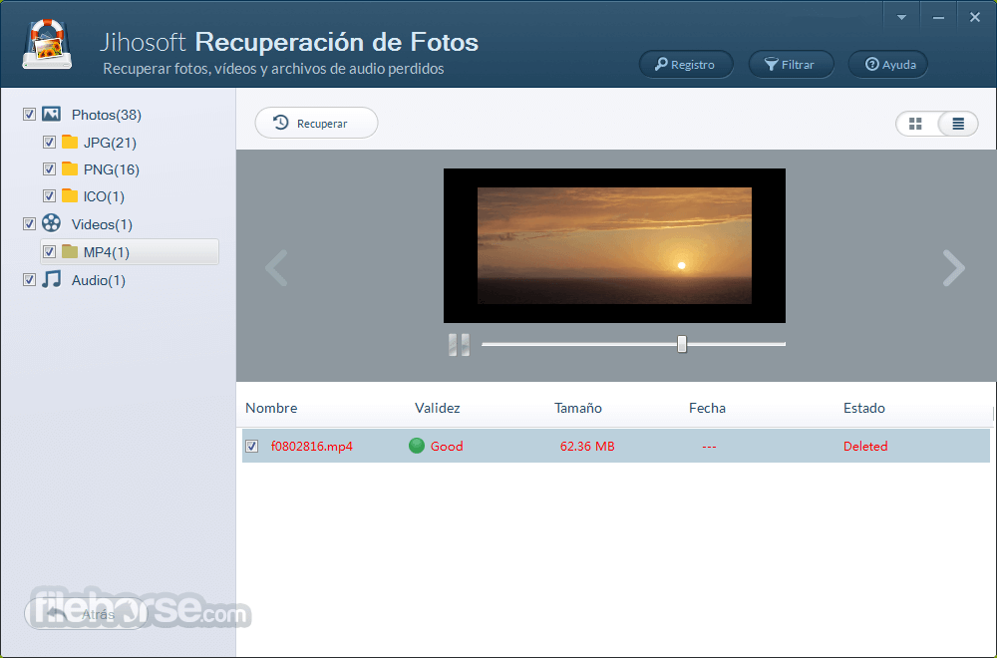Select the Videos(1) tree label

[102, 224]
